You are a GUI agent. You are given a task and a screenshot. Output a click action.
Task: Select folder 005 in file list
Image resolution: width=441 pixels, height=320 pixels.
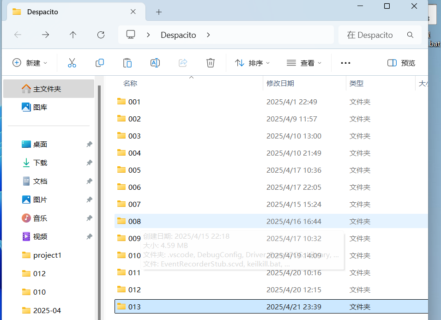point(271,170)
